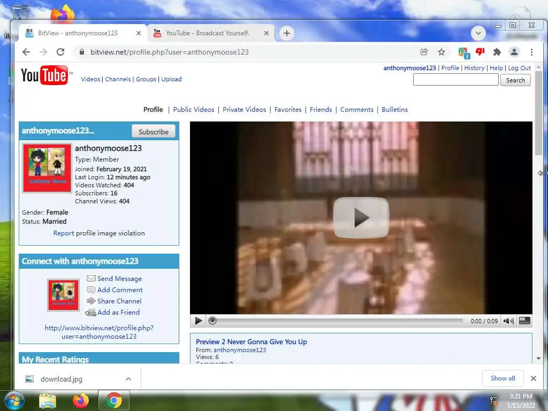Open the green S extension with badge 3
The width and height of the screenshot is (548, 411).
[x=464, y=53]
